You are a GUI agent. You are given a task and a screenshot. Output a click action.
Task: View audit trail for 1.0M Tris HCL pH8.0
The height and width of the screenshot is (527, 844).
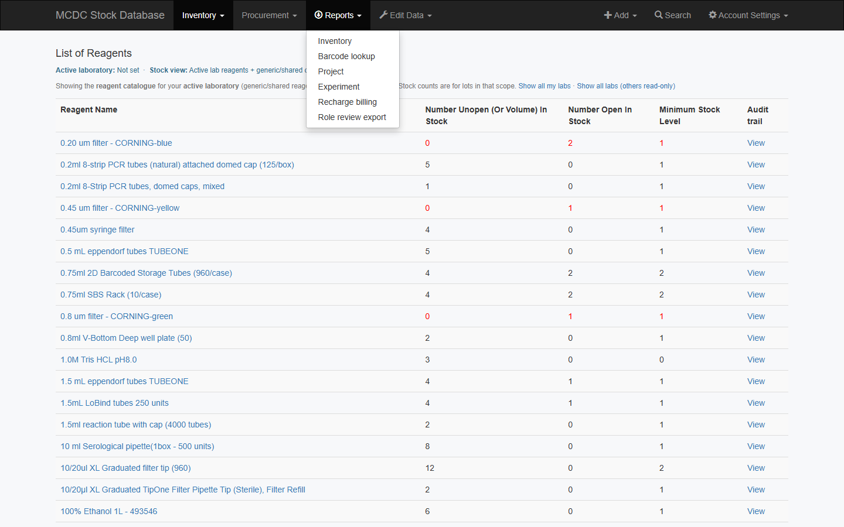click(756, 360)
